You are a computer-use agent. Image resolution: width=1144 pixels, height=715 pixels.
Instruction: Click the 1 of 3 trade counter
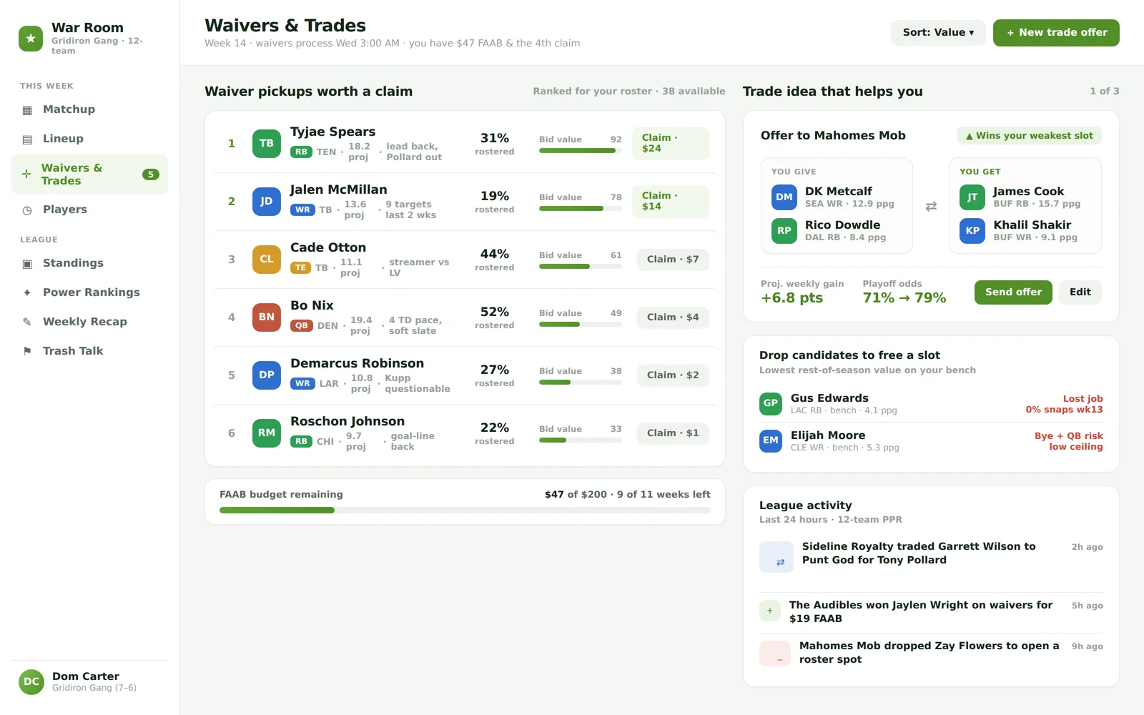click(1105, 92)
